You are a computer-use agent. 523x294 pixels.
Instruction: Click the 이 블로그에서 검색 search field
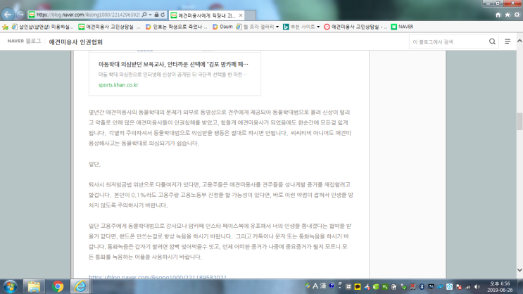448,41
